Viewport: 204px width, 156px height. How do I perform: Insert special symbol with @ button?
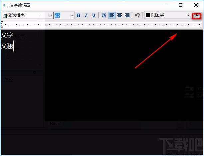point(104,15)
